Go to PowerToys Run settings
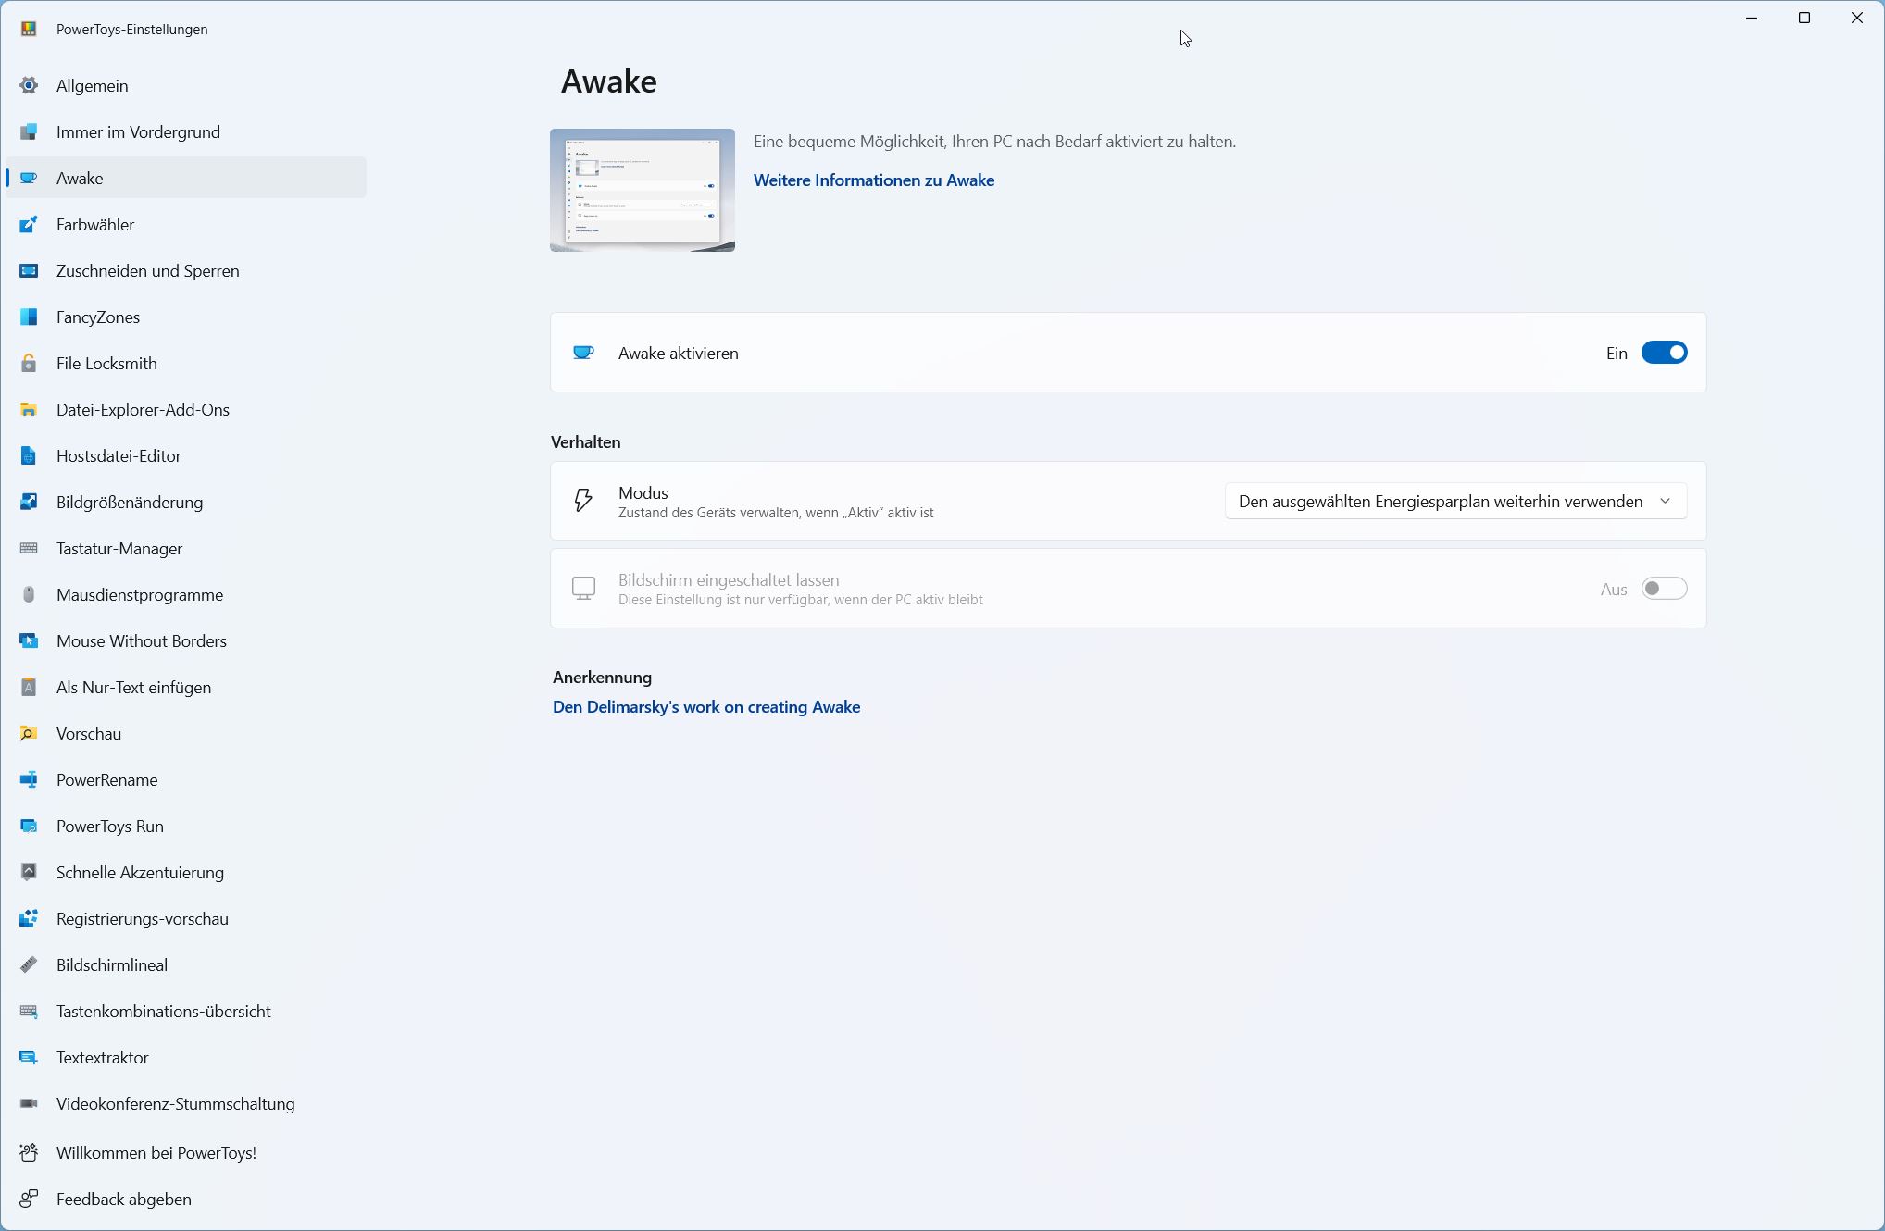Viewport: 1885px width, 1231px height. (x=109, y=827)
